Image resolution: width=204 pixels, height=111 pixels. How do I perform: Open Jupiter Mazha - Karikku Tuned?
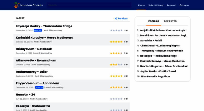[158, 71]
